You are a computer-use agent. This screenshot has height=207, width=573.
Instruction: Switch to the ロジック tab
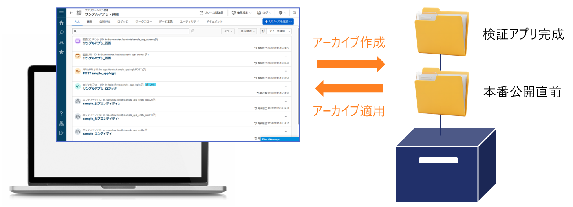[x=123, y=22]
